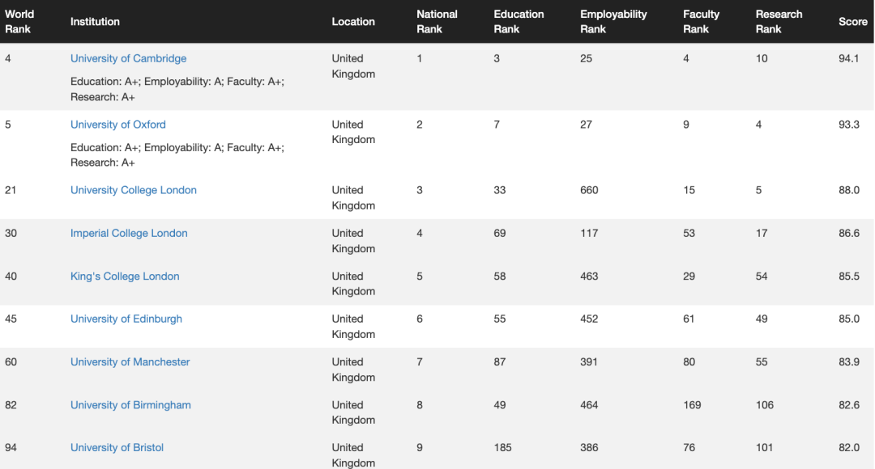The image size is (875, 469).
Task: Sort by National Rank column header
Action: coord(437,22)
